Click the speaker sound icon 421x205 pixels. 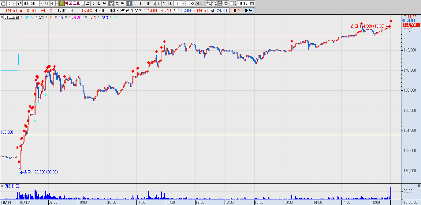point(52,3)
